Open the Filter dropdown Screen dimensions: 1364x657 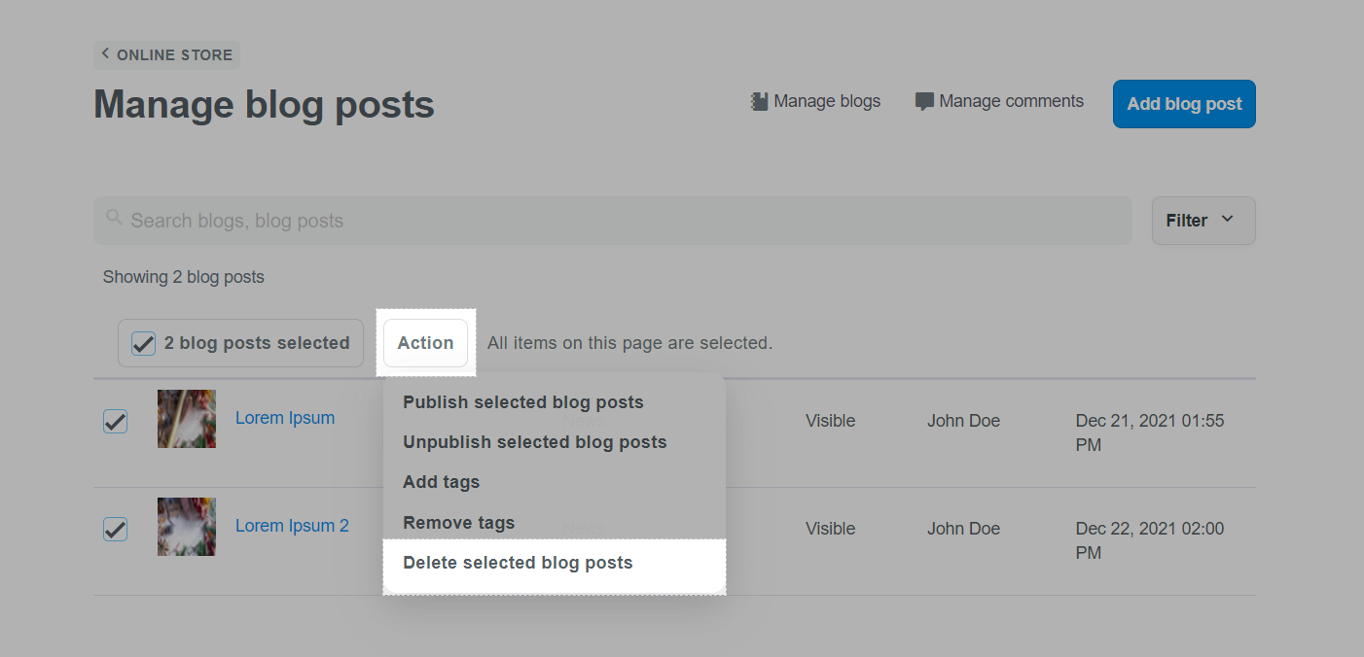pos(1203,221)
